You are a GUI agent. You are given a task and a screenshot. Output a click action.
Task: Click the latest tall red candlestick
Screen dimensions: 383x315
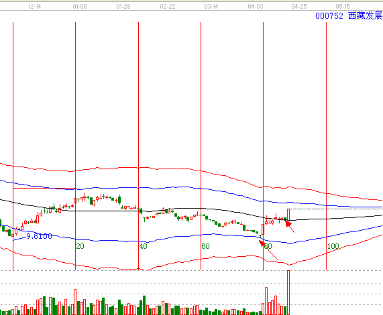(x=288, y=215)
